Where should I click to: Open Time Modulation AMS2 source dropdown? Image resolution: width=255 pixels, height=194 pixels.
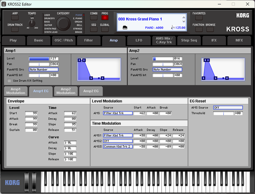coord(118,141)
